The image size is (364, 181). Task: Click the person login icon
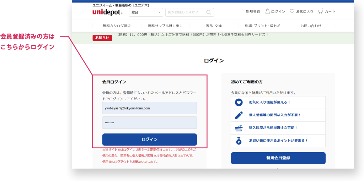click(x=267, y=11)
